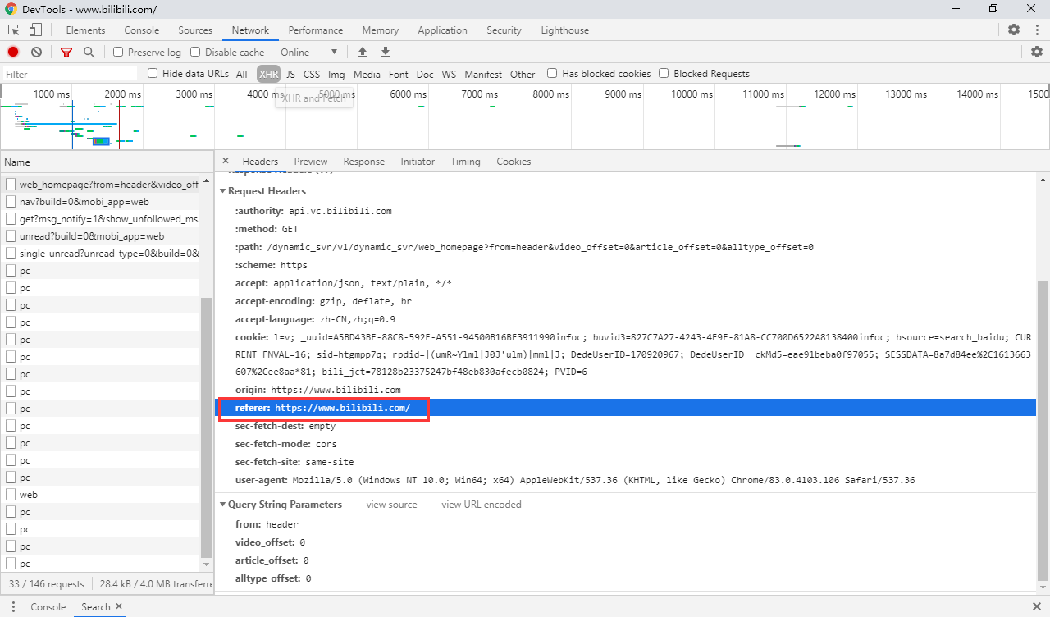Open the Performance panel
Screen dimensions: 1050x617
point(316,30)
